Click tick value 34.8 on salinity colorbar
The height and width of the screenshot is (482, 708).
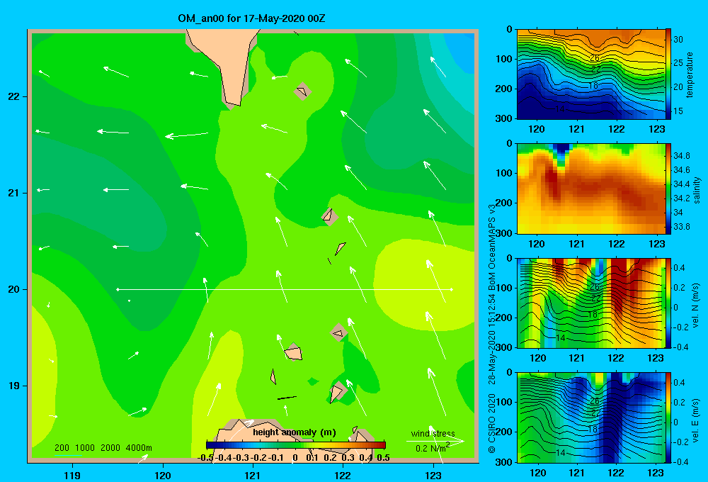(682, 155)
